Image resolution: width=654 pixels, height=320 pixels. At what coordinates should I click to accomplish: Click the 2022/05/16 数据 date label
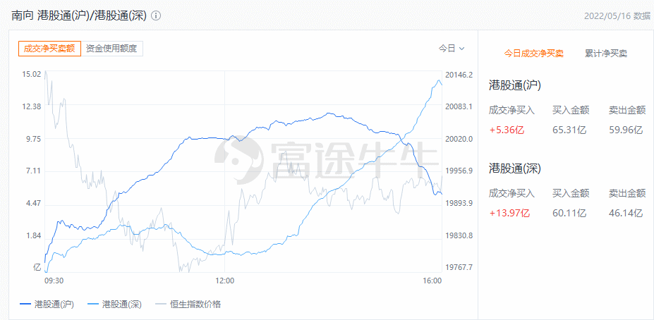(x=617, y=16)
